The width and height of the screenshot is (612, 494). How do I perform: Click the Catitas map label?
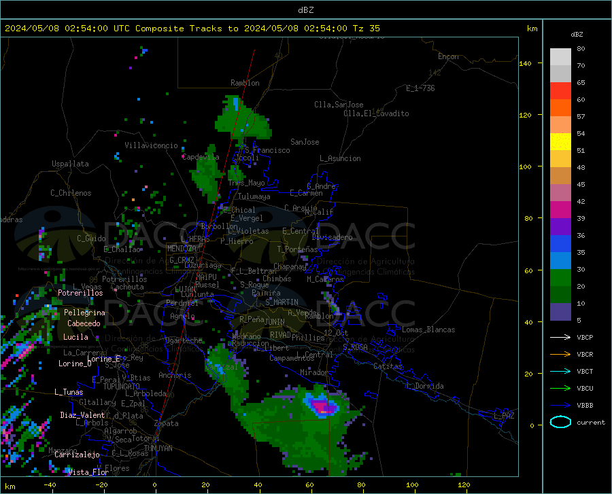[388, 366]
